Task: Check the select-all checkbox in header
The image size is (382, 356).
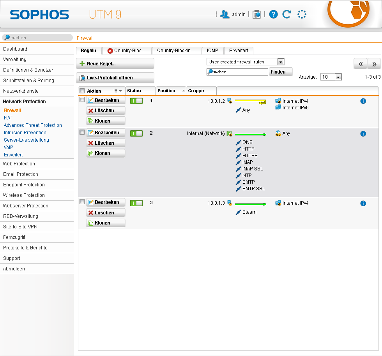Action: (x=82, y=91)
